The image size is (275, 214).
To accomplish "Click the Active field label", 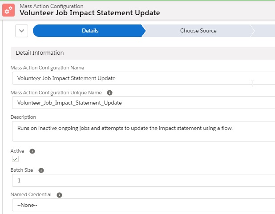I will coord(17,151).
